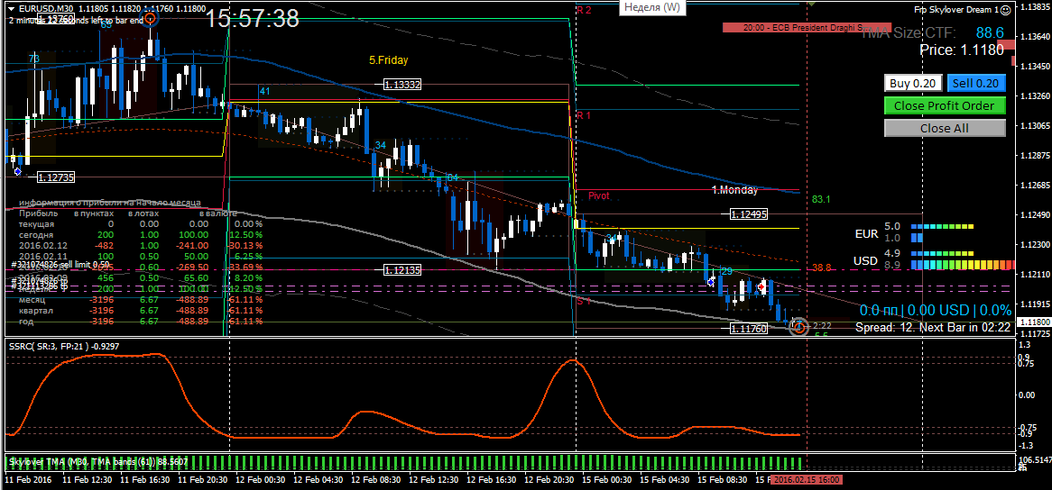Click the R 1 pivot level label
Viewport: 1052px width, 490px height.
pos(584,115)
